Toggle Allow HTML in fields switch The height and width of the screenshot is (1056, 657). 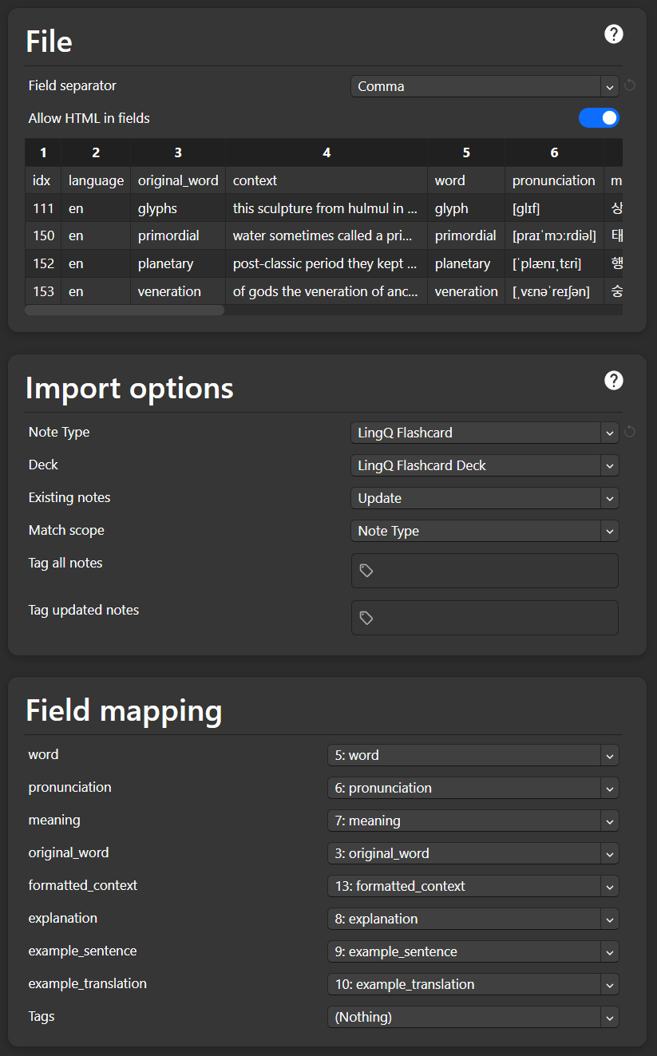coord(599,118)
